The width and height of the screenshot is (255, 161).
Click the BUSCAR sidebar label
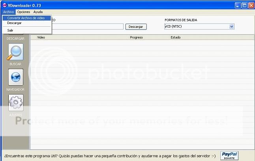15,64
